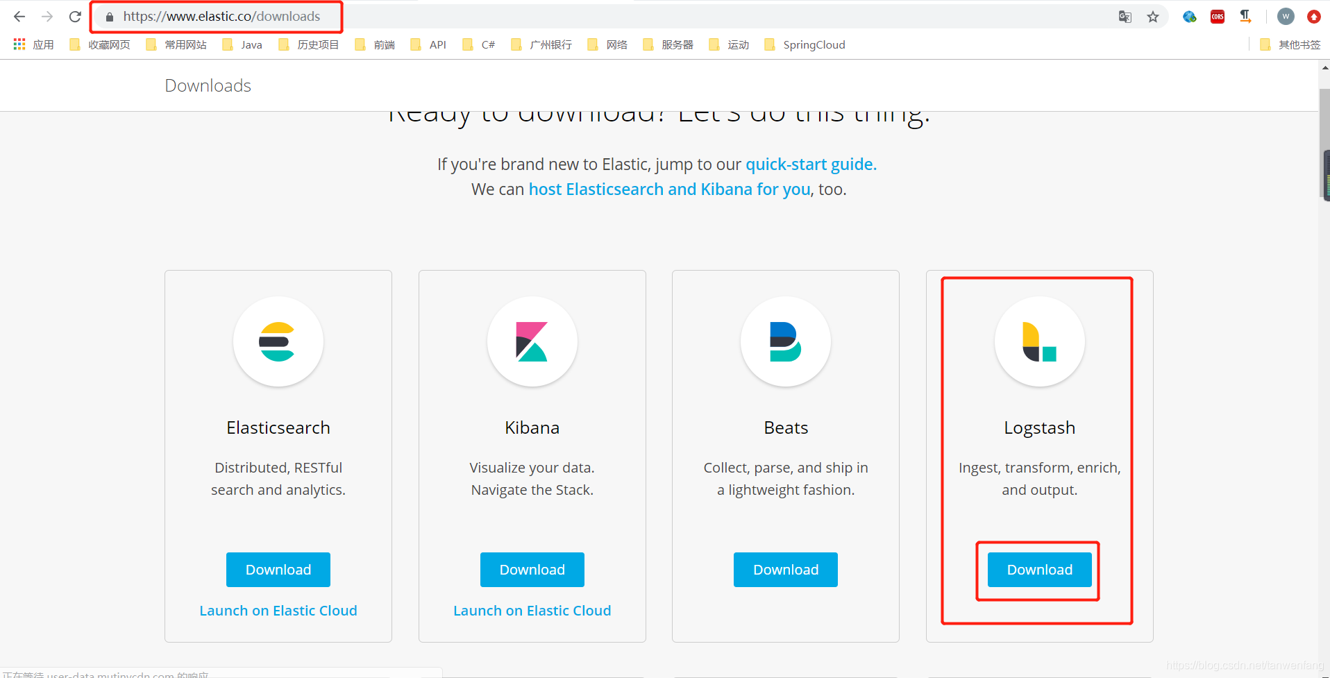Screen dimensions: 1330x678
Task: Click the red CORS extension icon
Action: 1218,17
